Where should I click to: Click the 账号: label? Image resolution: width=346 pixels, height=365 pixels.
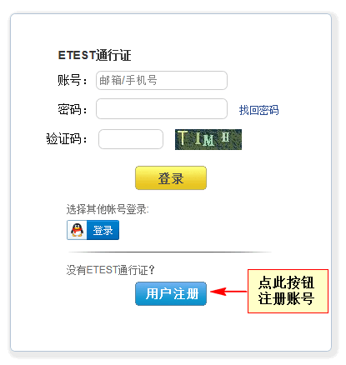coord(73,80)
